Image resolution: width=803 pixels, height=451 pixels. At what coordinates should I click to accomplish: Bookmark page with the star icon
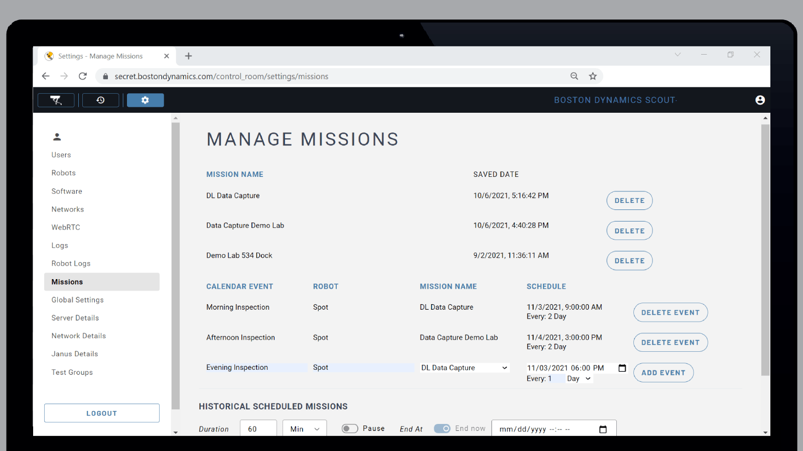(x=593, y=76)
